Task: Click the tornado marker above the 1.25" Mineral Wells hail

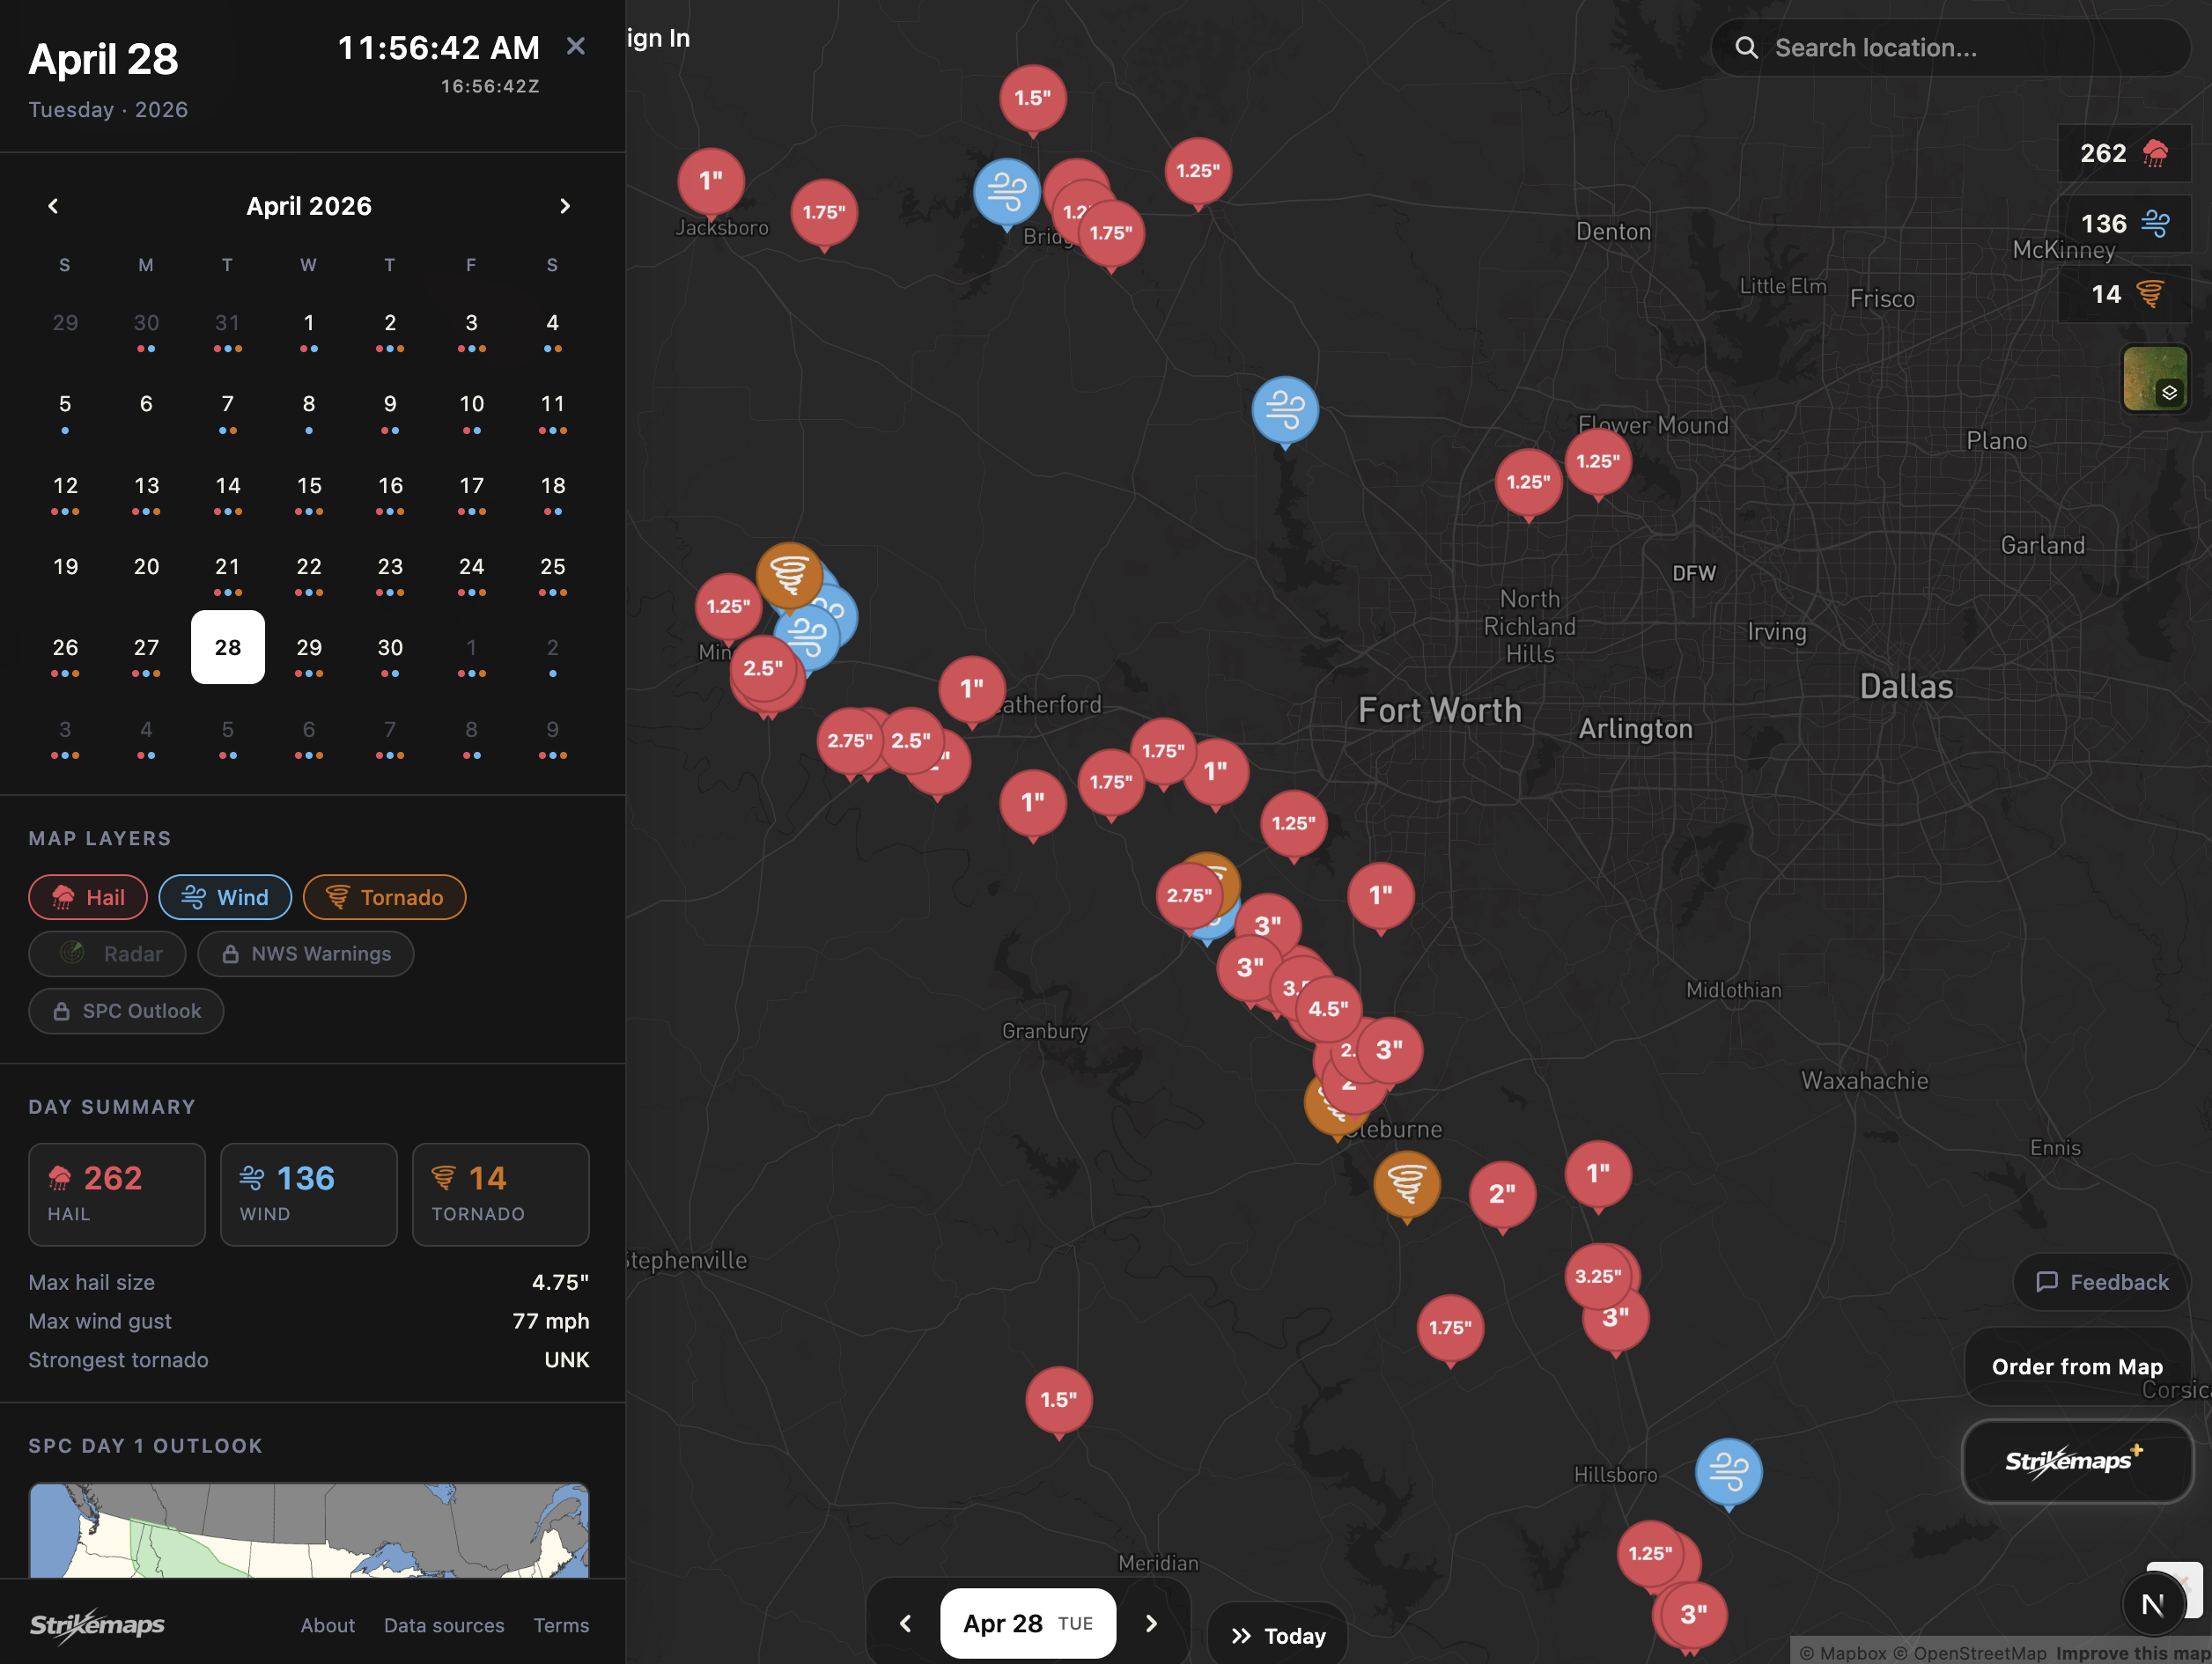Action: coord(789,576)
